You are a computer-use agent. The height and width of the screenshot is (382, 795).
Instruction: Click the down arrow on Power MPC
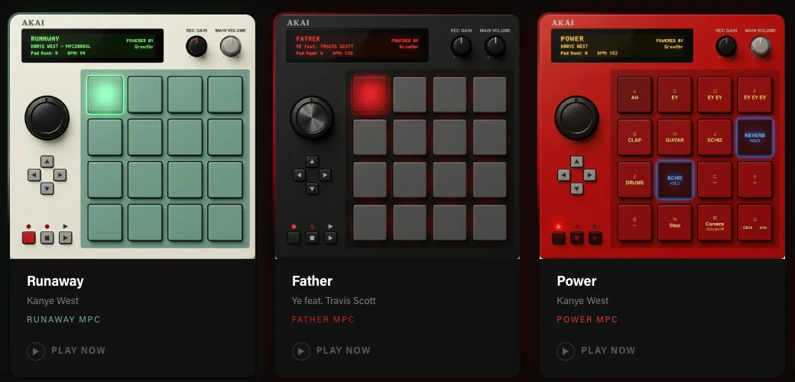coord(577,188)
